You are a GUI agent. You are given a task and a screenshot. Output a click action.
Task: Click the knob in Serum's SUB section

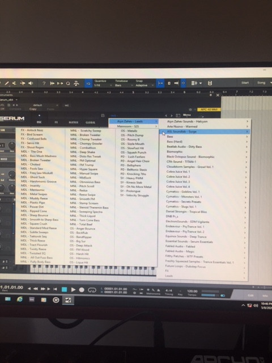(x=11, y=145)
